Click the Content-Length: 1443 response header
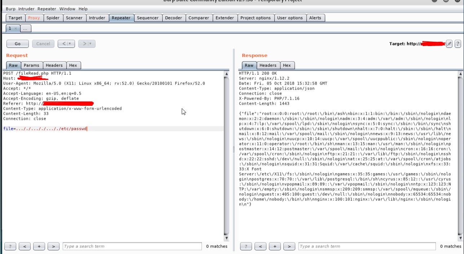 tap(264, 104)
